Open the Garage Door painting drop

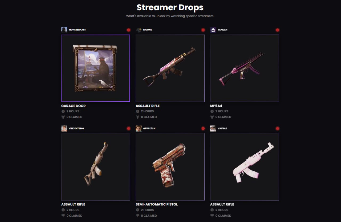96,68
